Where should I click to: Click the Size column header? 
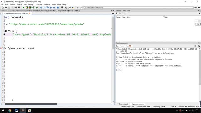[x=128, y=17]
